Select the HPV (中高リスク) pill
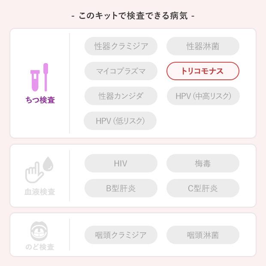 click(203, 96)
